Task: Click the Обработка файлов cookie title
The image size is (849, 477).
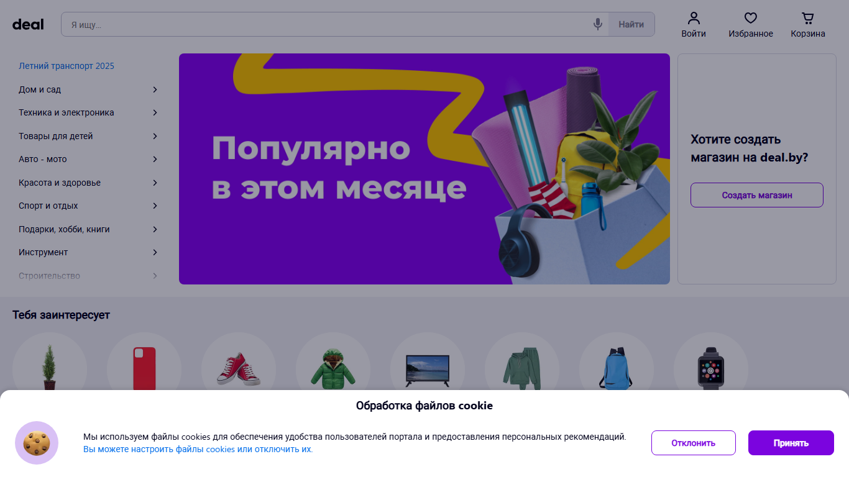Action: pyautogui.click(x=424, y=406)
